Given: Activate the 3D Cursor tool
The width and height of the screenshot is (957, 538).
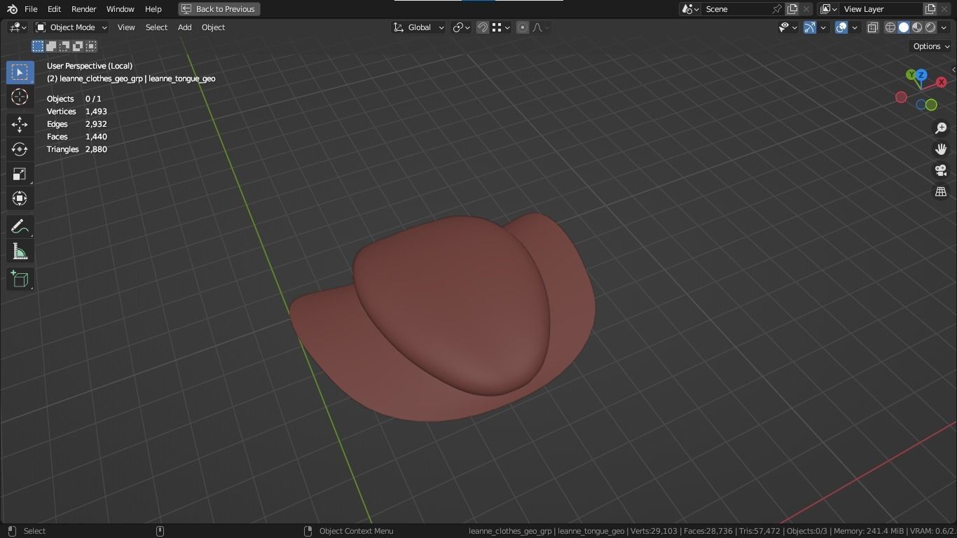Looking at the screenshot, I should [20, 97].
